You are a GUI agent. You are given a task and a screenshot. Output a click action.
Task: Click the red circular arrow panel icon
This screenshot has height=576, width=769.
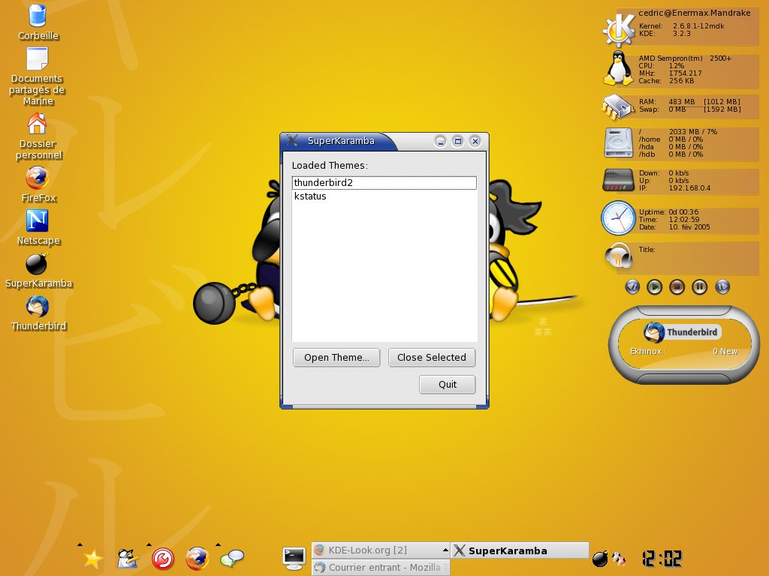163,559
